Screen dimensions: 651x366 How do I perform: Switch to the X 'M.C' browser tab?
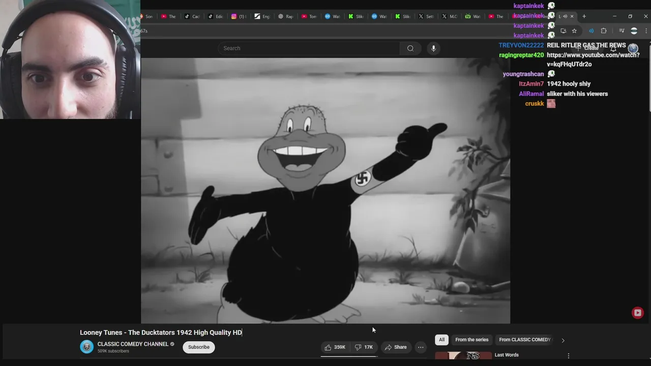(449, 16)
